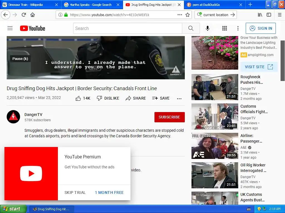Screen dimensions: 285x213
Task: Open more actions ellipsis under video
Action: coord(179,98)
